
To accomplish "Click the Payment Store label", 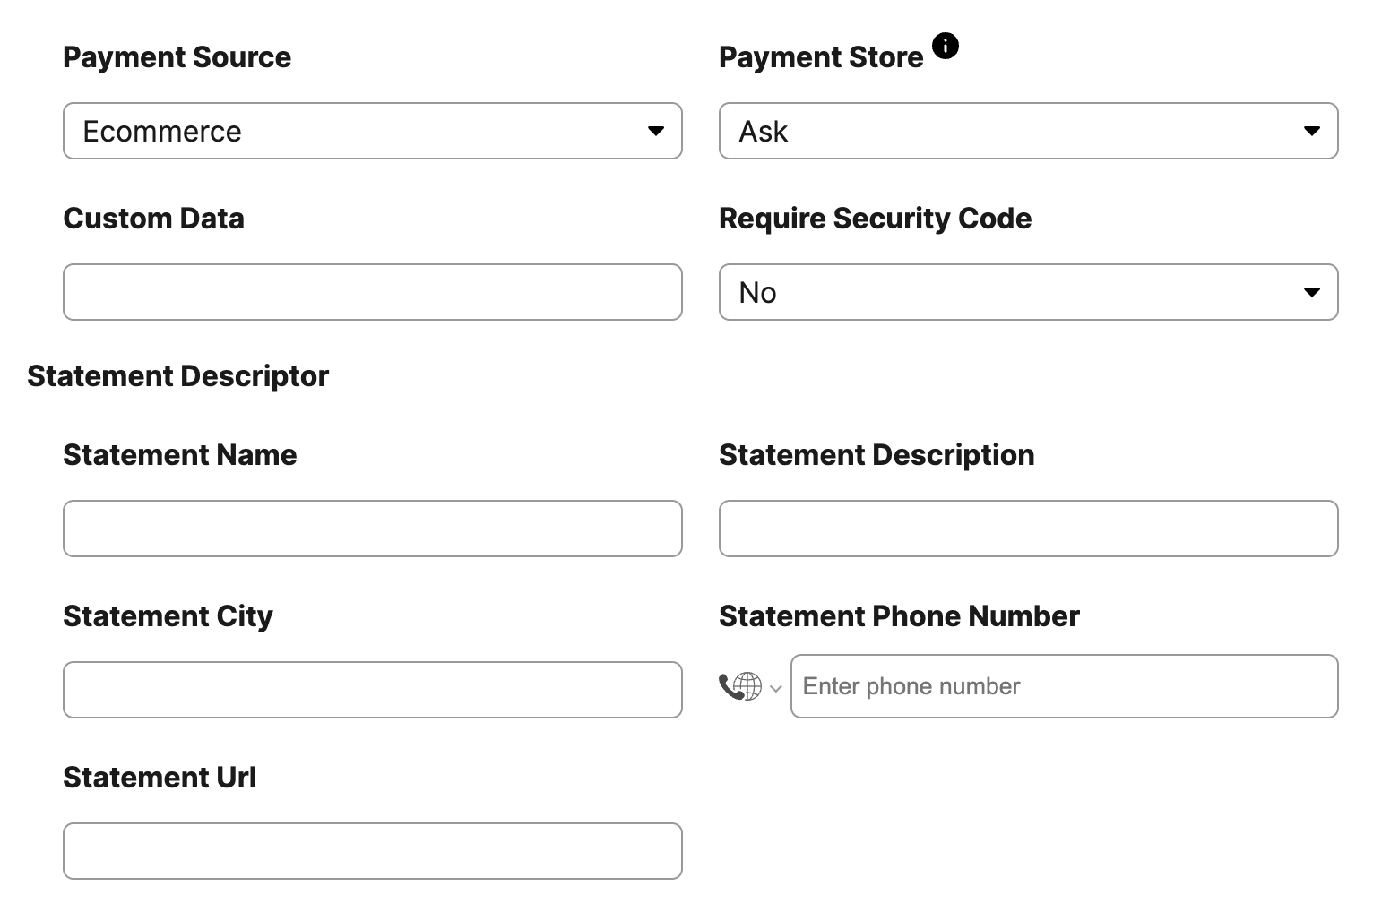I will [x=821, y=57].
